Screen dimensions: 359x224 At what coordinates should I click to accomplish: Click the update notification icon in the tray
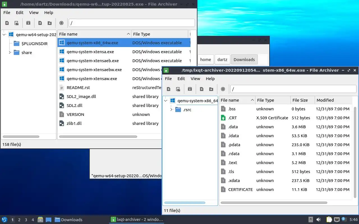tap(344, 220)
